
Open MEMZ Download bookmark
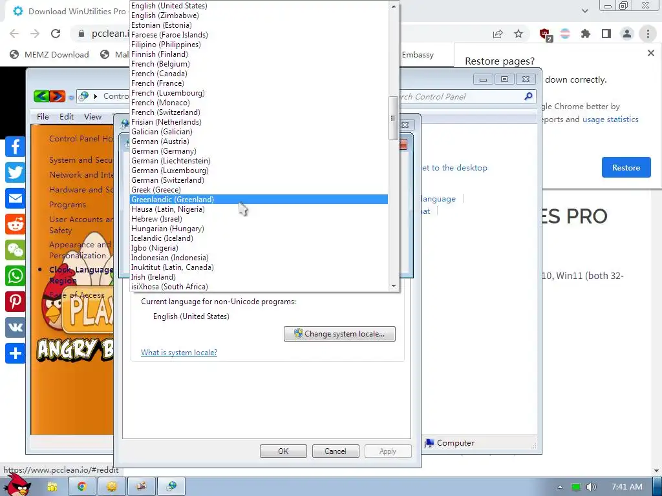click(49, 54)
